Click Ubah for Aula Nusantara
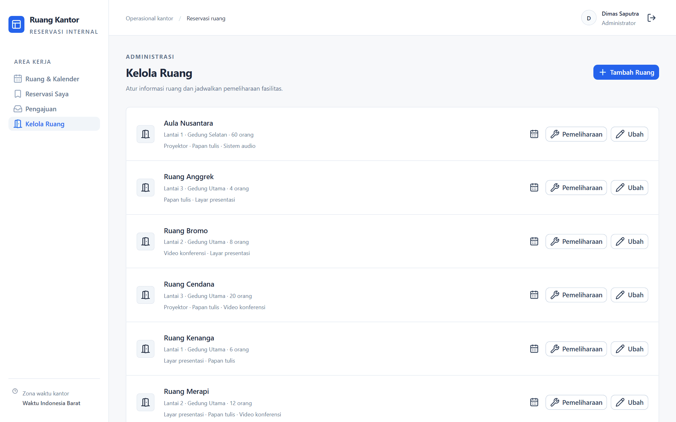 click(629, 134)
